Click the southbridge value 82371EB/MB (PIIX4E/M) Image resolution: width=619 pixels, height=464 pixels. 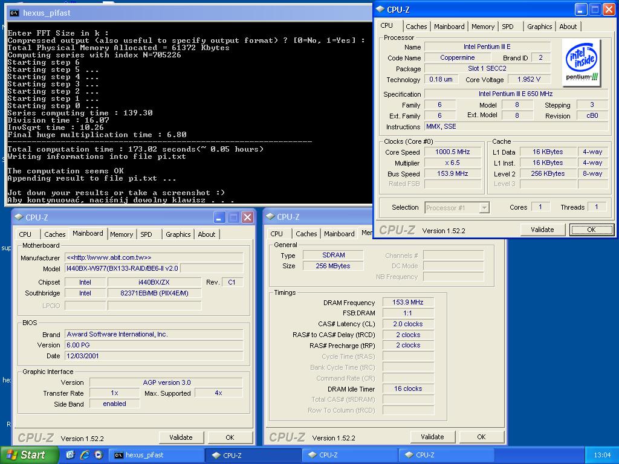pyautogui.click(x=154, y=293)
